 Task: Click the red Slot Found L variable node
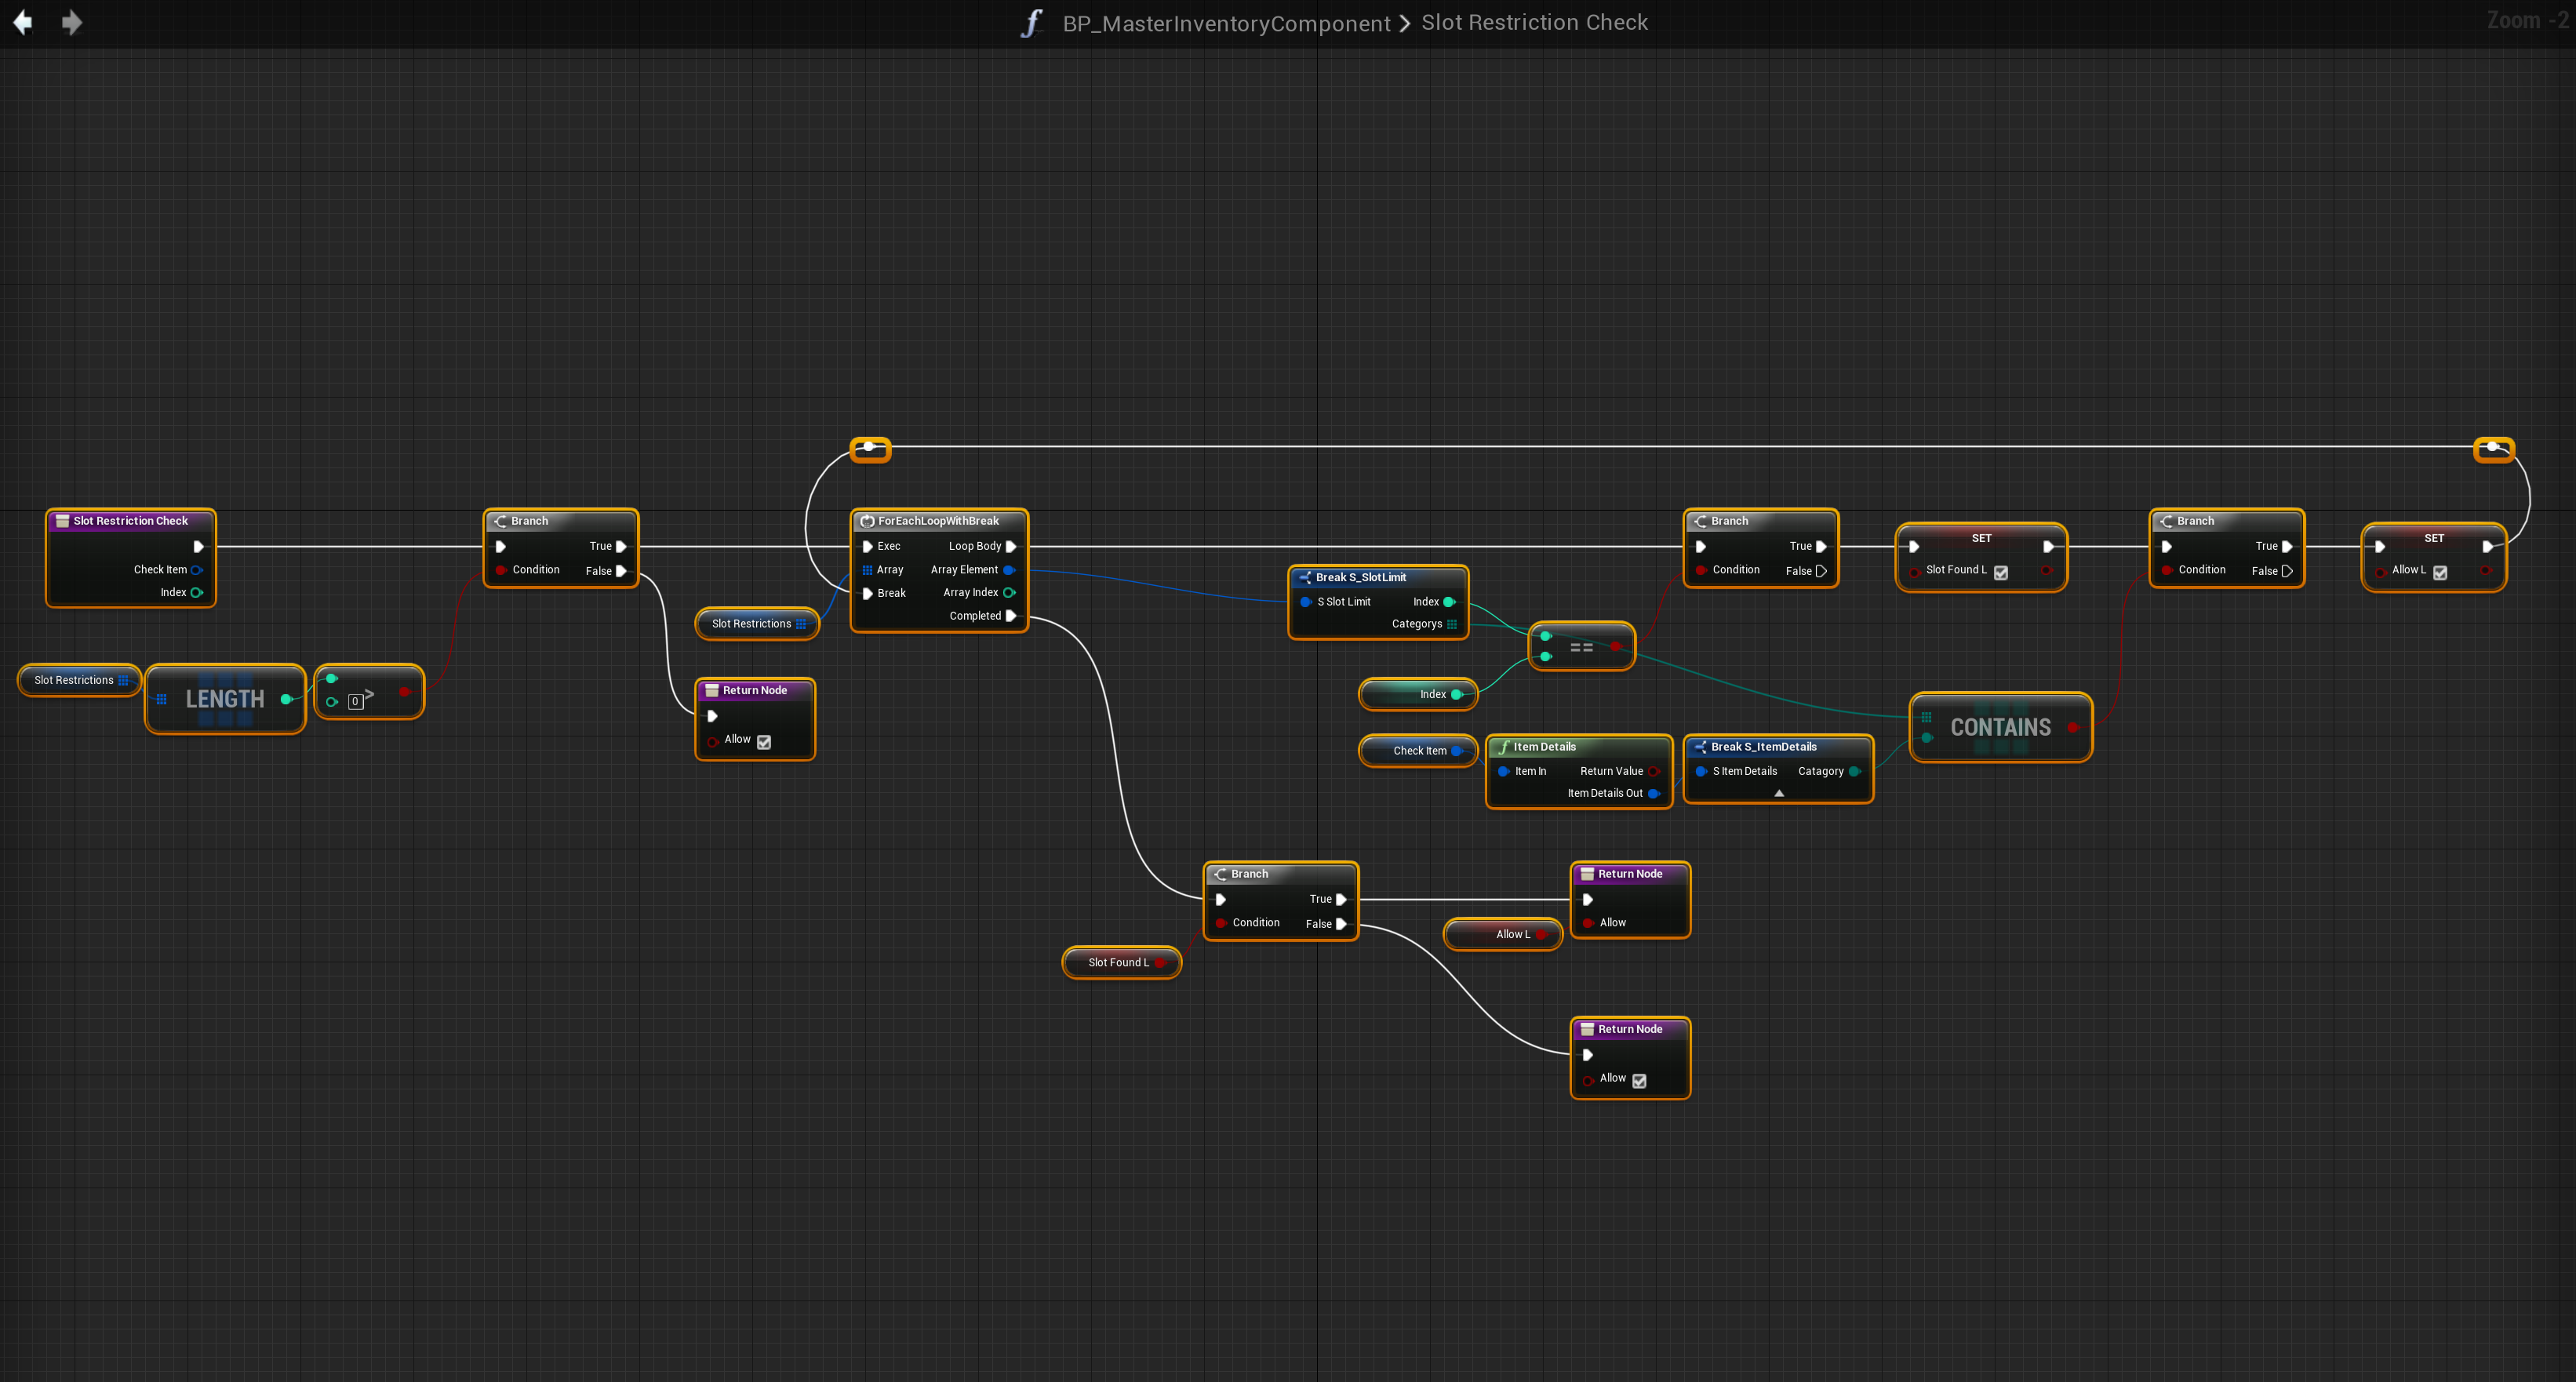pos(1120,962)
